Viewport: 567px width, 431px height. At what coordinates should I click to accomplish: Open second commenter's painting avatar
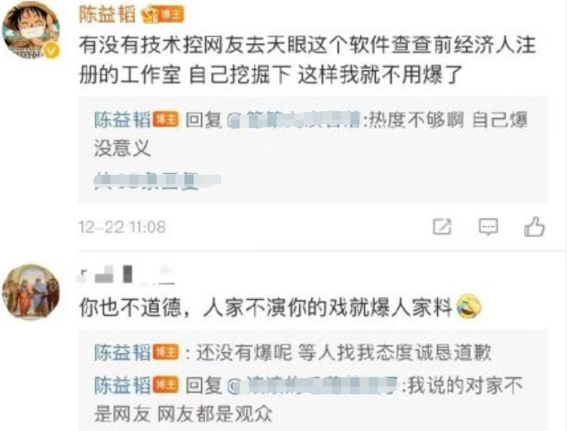pyautogui.click(x=31, y=292)
